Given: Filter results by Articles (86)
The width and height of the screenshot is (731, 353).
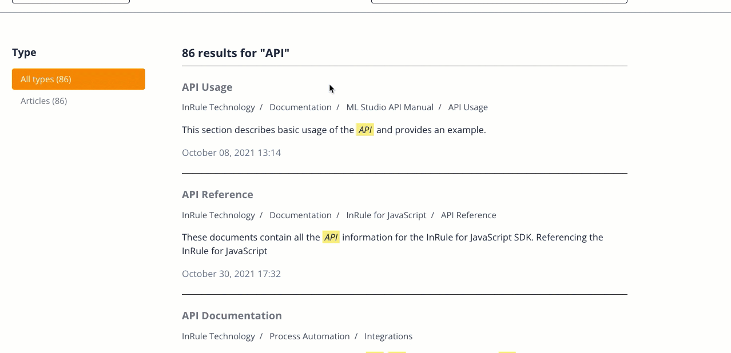Looking at the screenshot, I should click(x=43, y=101).
